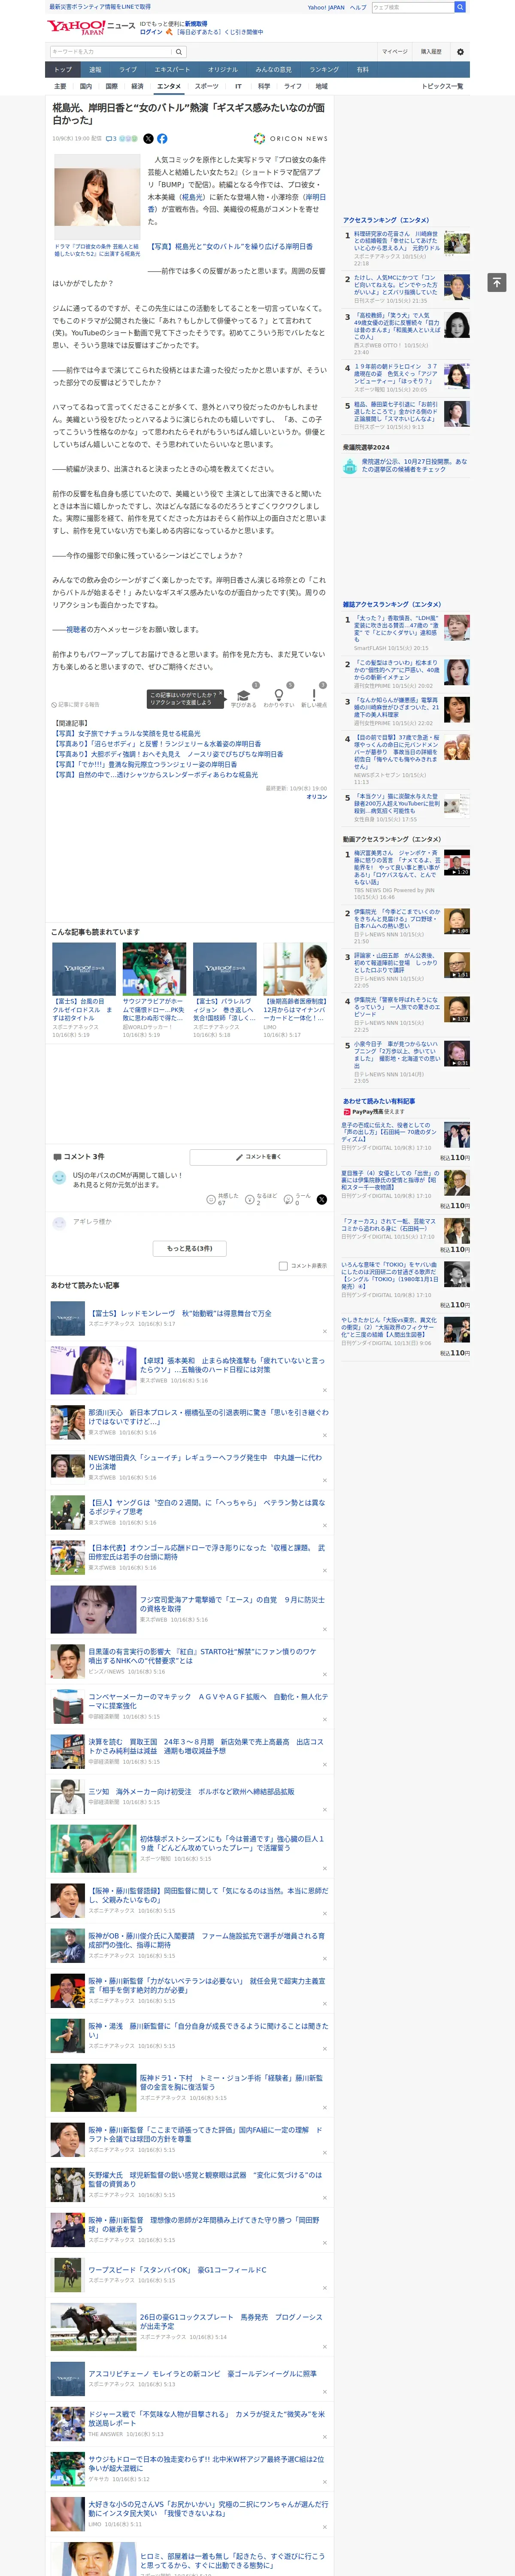Click the election 2024 ballot icon
This screenshot has height=2576, width=515.
coord(350,466)
